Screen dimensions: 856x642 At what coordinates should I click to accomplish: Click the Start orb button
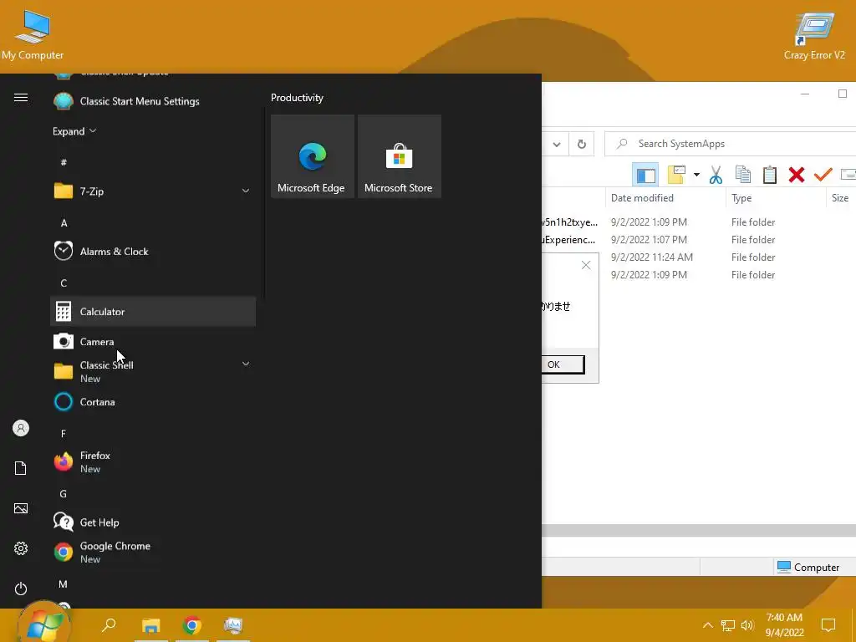(x=43, y=624)
